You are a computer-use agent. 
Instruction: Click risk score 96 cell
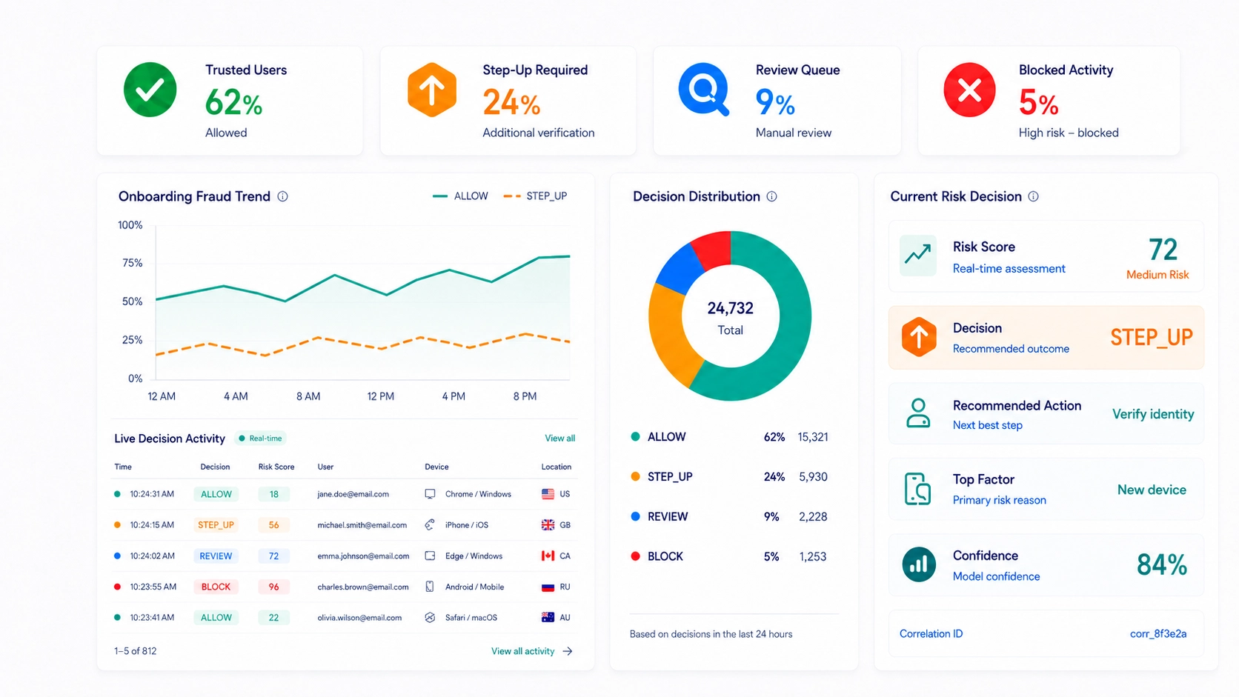[x=273, y=587]
